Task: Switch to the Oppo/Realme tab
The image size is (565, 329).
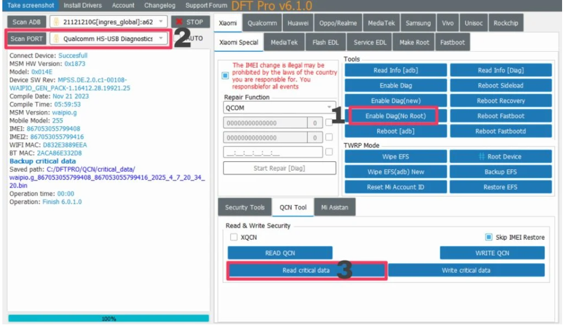Action: [x=338, y=23]
